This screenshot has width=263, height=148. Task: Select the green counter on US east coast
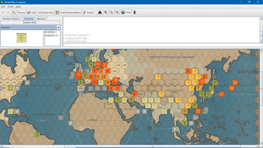click(x=11, y=88)
